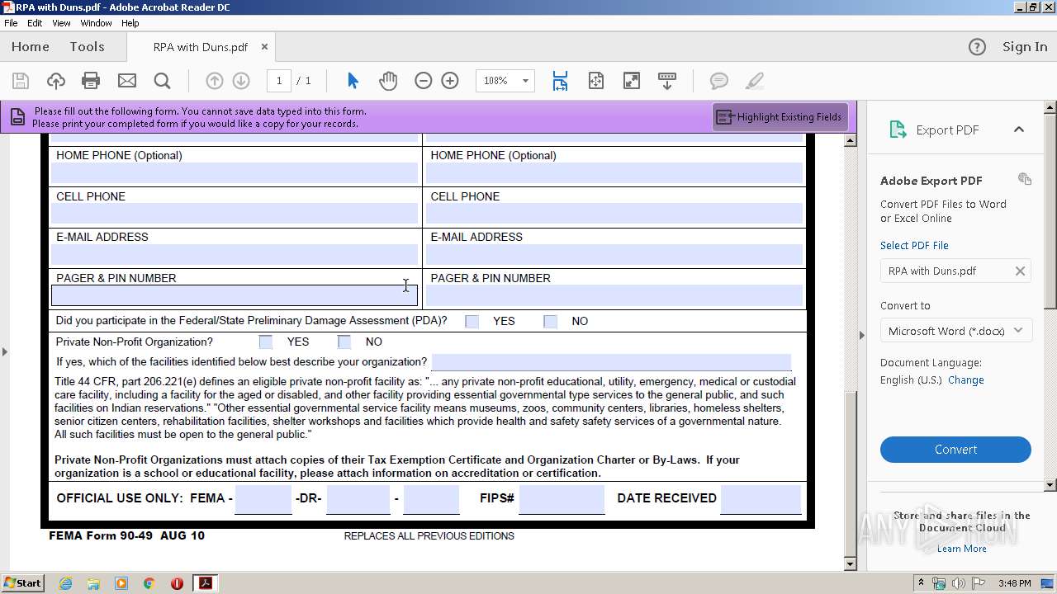Click the taskbar clock 3:48 PM
Viewport: 1057px width, 594px height.
pyautogui.click(x=1014, y=583)
